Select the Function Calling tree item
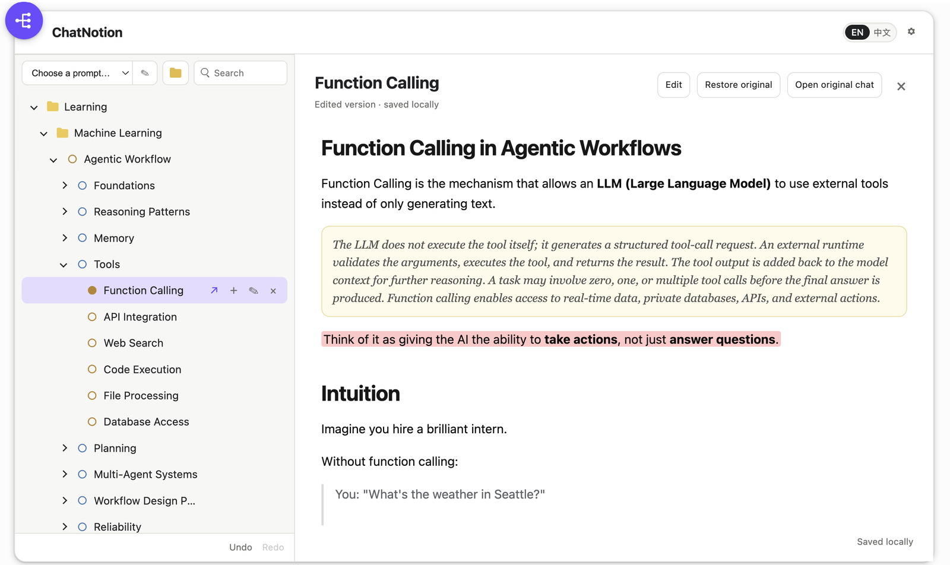The image size is (950, 565). click(154, 290)
